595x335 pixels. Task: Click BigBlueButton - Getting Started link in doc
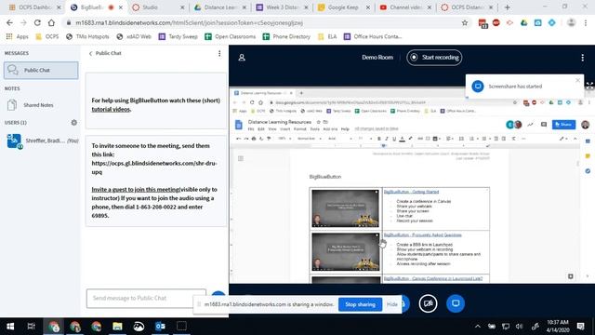click(x=411, y=192)
